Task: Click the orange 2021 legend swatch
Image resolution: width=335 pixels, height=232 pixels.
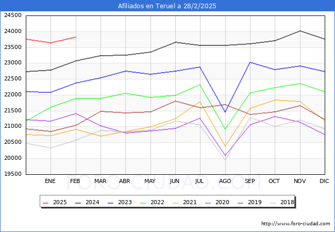Action: point(176,203)
